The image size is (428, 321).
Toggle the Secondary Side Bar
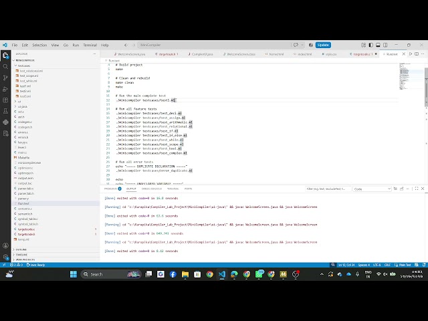tap(385, 45)
